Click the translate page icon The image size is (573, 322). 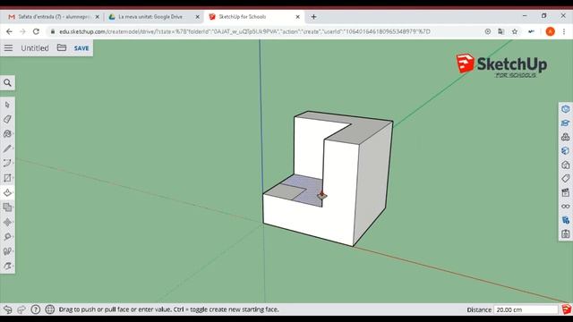[x=501, y=32]
